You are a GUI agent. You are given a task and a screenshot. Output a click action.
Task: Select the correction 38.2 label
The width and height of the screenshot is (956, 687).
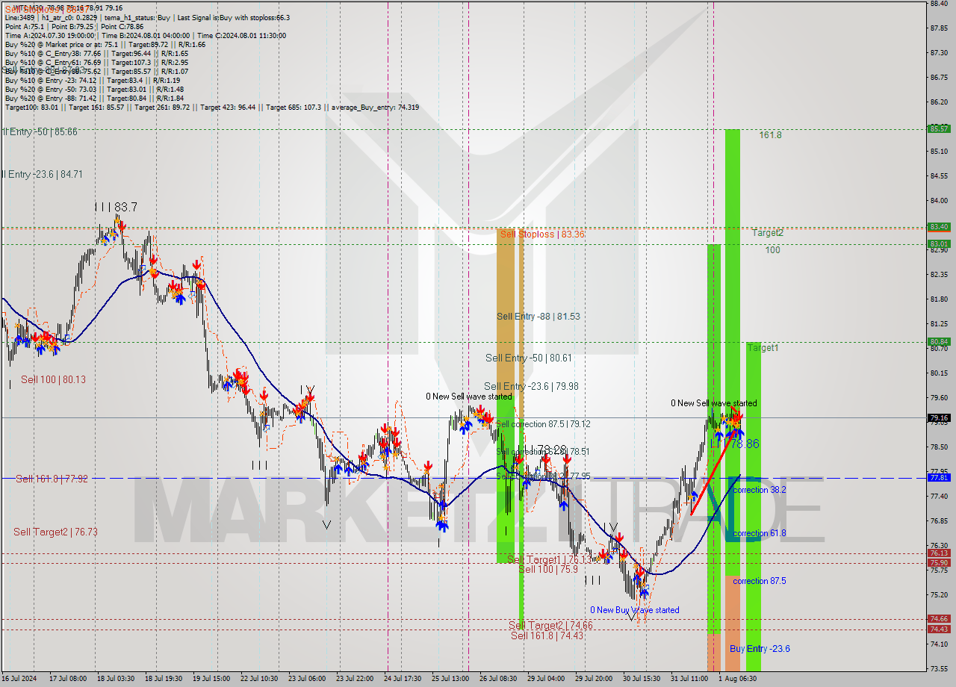click(759, 491)
